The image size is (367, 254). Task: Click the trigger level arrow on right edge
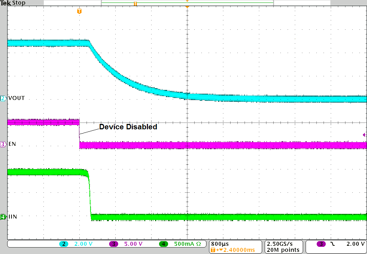pyautogui.click(x=364, y=135)
